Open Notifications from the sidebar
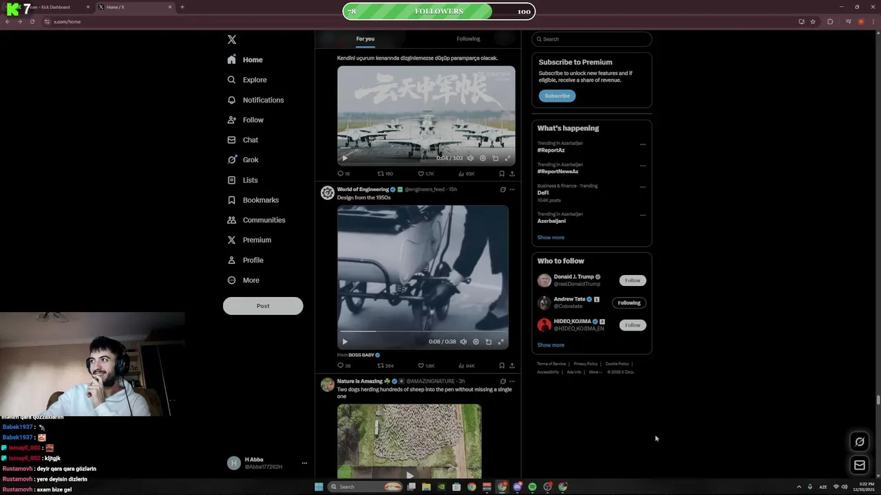The height and width of the screenshot is (495, 881). (x=255, y=100)
